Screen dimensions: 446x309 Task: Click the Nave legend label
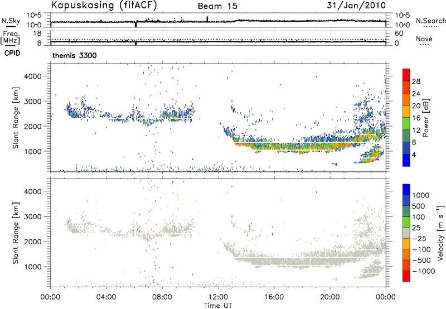424,39
